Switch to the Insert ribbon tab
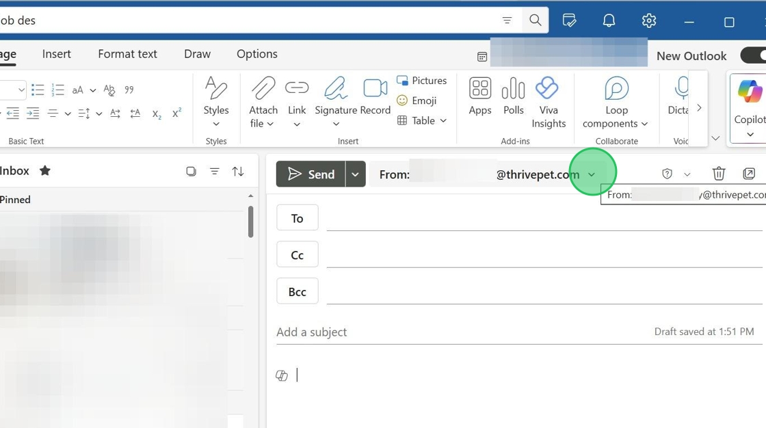This screenshot has width=766, height=428. pos(56,54)
